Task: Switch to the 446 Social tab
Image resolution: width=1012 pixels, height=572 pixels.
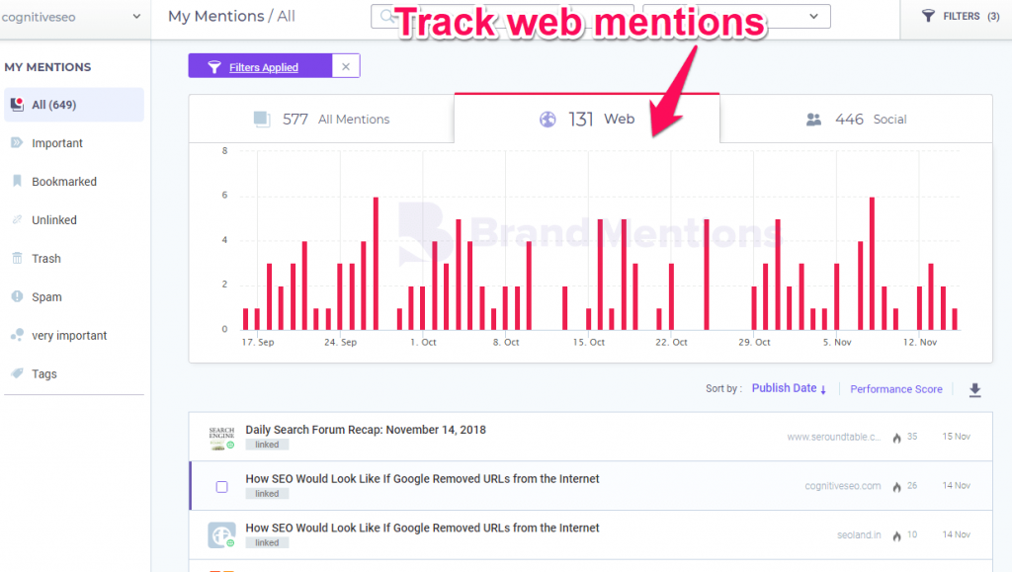Action: click(x=856, y=120)
